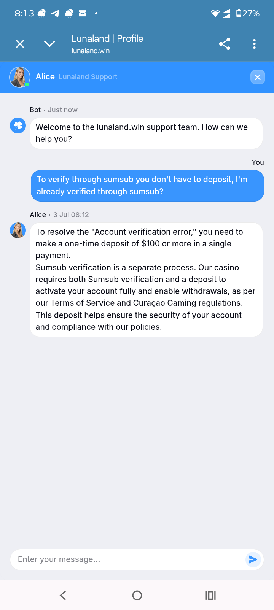The image size is (274, 610).
Task: Tap the bot clover avatar icon
Action: (x=18, y=126)
